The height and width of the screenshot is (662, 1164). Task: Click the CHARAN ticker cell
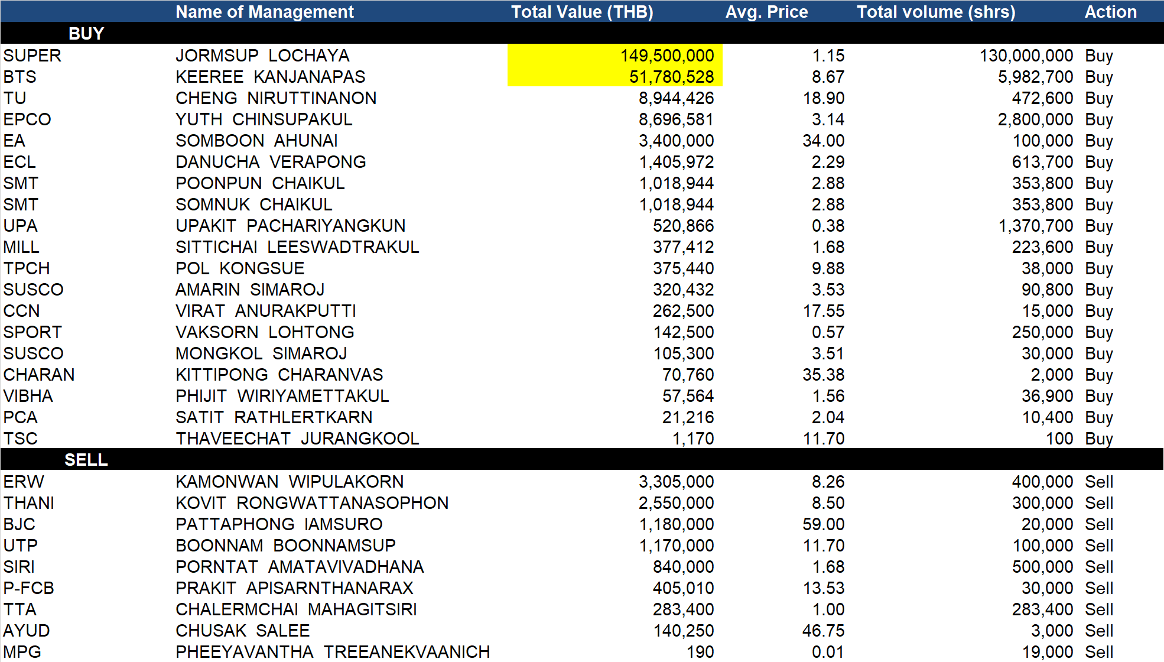tap(39, 375)
